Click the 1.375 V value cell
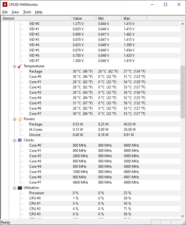The image size is (186, 225). pos(78,24)
